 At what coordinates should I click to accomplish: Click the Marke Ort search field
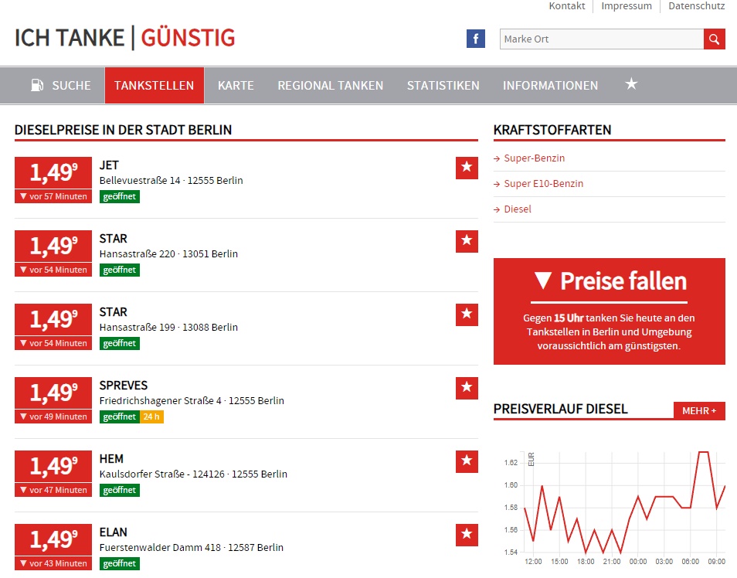pos(602,39)
